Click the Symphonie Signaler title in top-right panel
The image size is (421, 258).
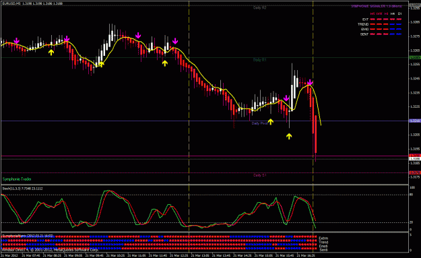coord(377,6)
